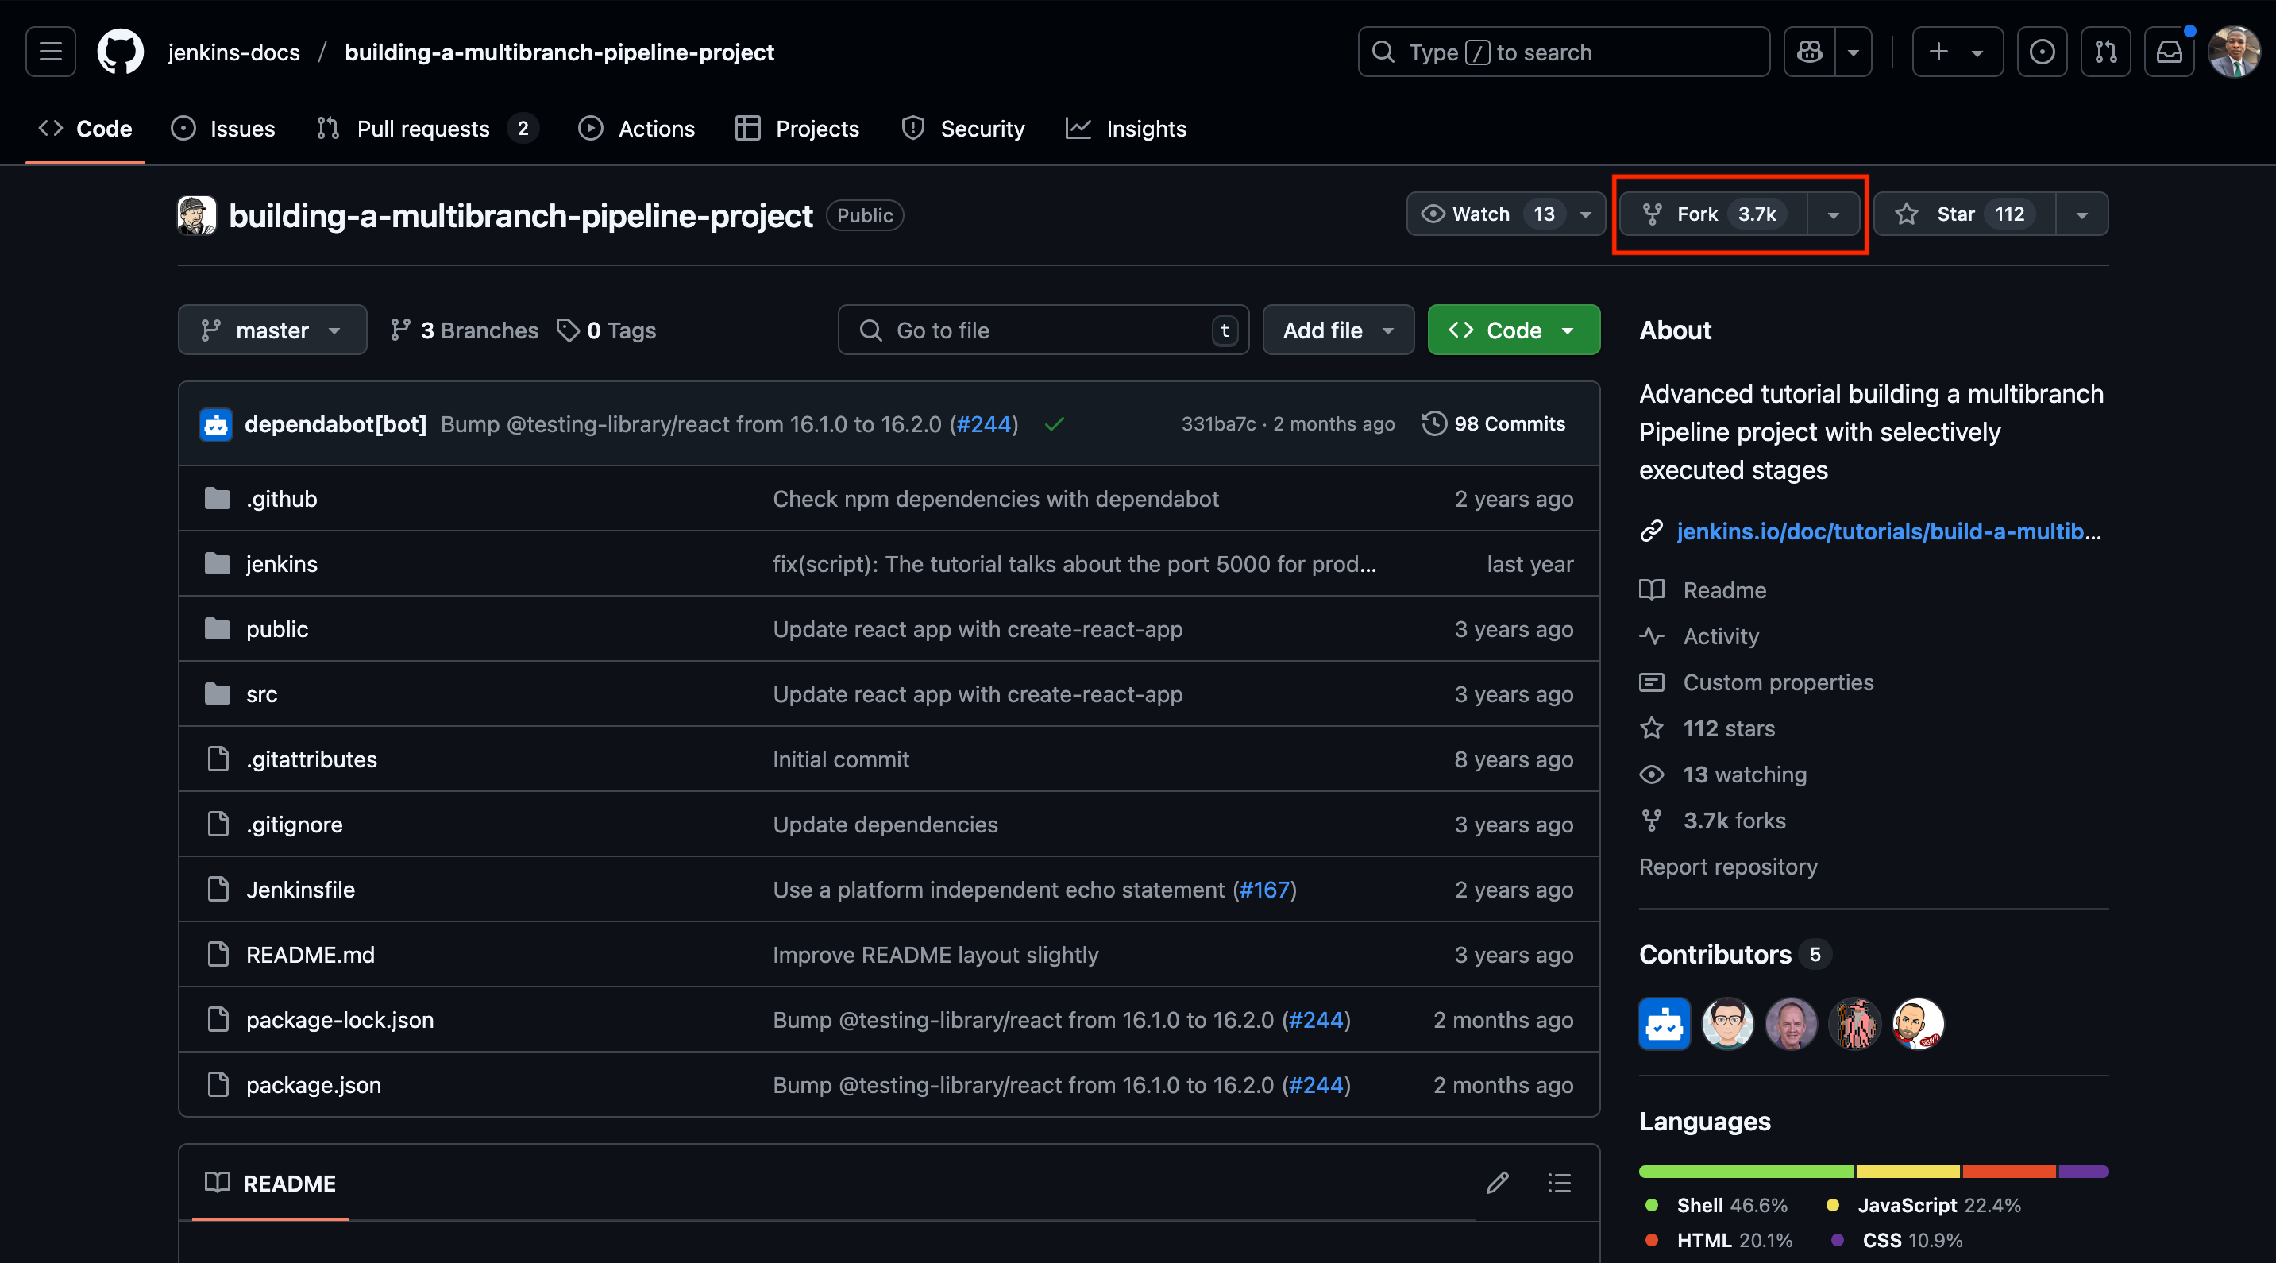Click the book icon beside Readme
Viewport: 2276px width, 1263px height.
(x=1651, y=589)
